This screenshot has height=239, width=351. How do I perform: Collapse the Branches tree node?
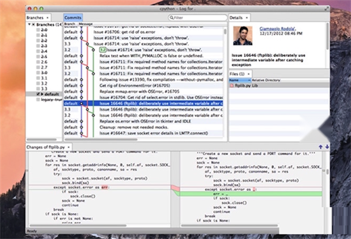point(29,24)
